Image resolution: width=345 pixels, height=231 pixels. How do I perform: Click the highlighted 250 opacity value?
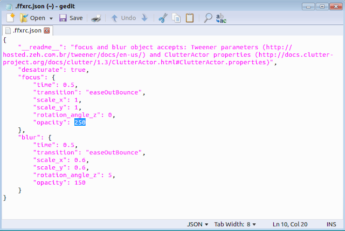pyautogui.click(x=80, y=122)
